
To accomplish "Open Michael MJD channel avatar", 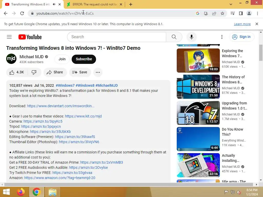I will (x=11, y=59).
